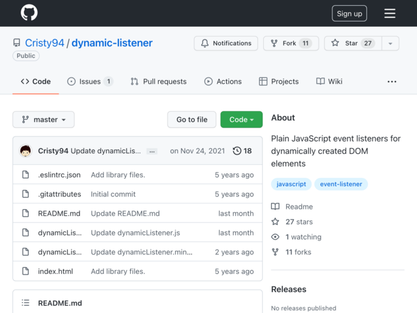View the Projects tab

coord(279,82)
